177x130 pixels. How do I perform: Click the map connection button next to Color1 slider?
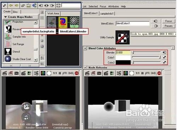(x=164, y=57)
